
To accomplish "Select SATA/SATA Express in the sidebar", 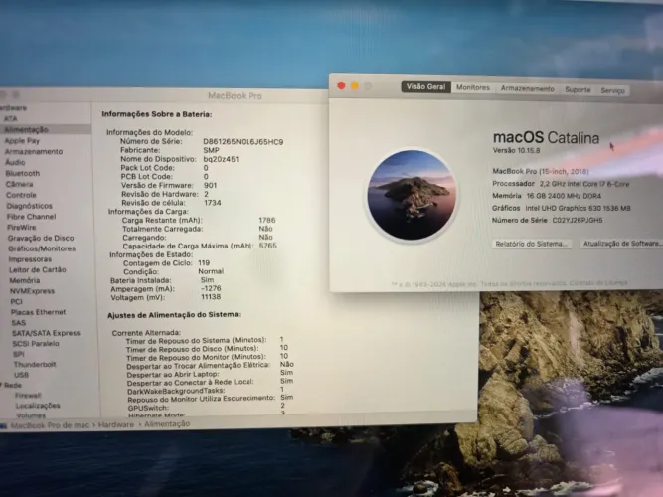I will tap(46, 333).
